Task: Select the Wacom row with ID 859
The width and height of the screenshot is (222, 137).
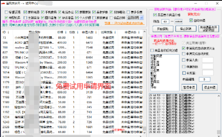Action: coord(72,62)
